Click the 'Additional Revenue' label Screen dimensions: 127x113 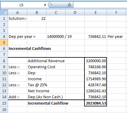tap(46, 61)
